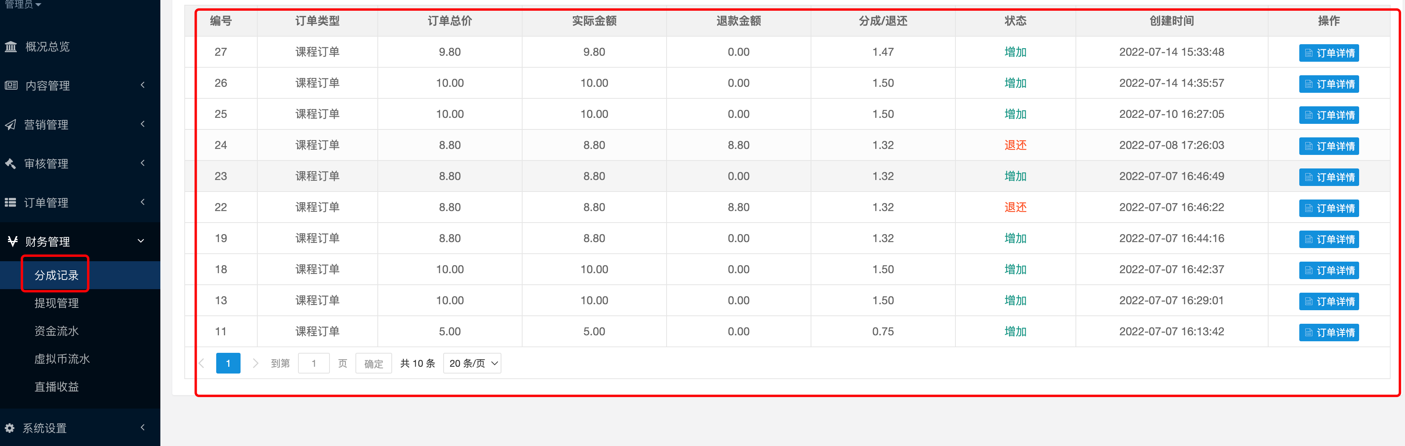The width and height of the screenshot is (1405, 446).
Task: Open 订单详情 for order 27
Action: [1329, 53]
